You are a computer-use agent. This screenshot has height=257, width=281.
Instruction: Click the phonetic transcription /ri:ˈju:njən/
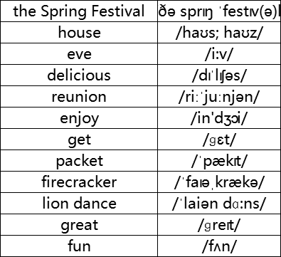(219, 96)
